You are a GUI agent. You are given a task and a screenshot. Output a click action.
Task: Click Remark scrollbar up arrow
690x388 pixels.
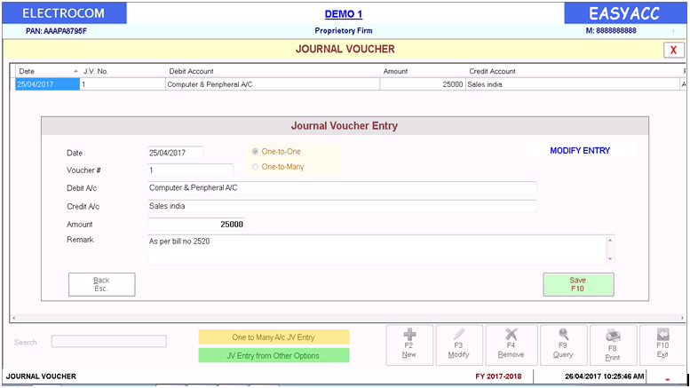pyautogui.click(x=610, y=241)
